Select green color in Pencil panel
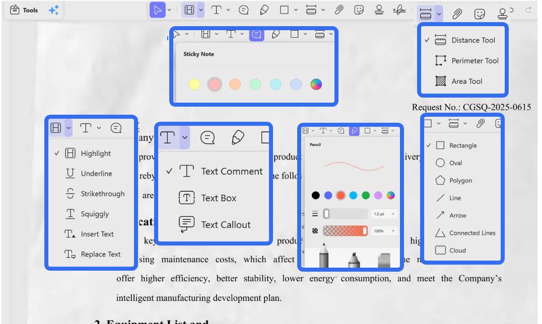 coord(366,196)
